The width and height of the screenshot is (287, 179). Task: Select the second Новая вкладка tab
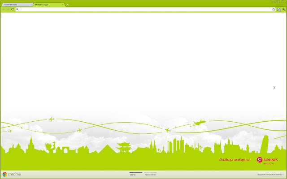[x=49, y=4]
